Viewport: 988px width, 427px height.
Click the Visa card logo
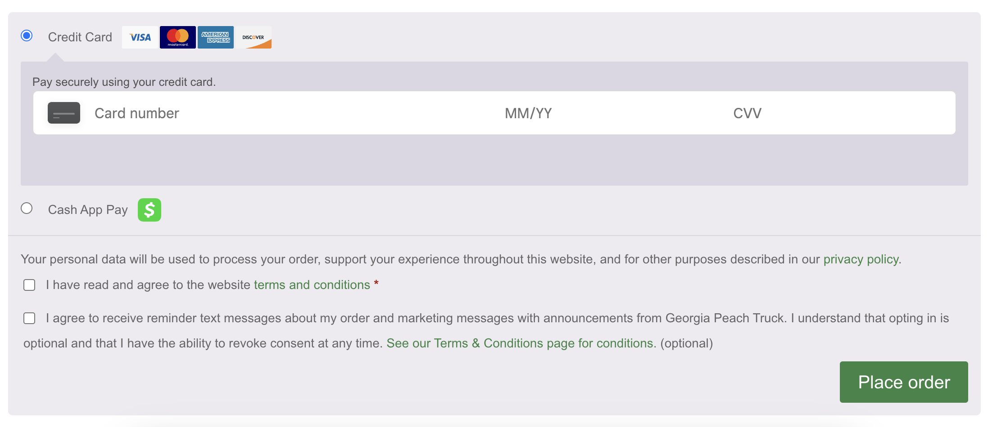click(x=140, y=37)
